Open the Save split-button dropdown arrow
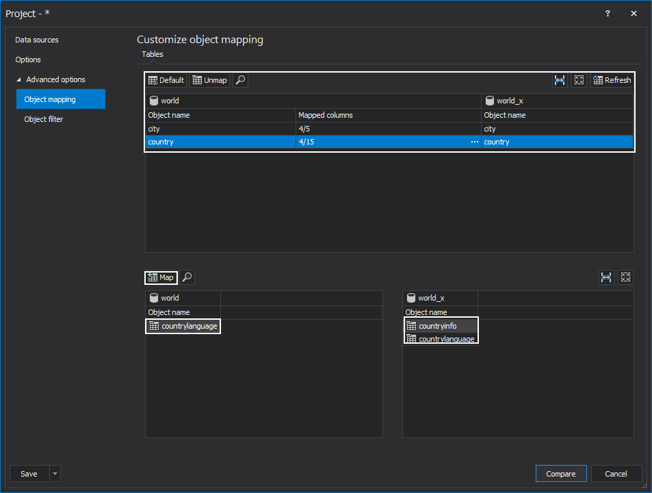This screenshot has width=652, height=493. pyautogui.click(x=54, y=473)
